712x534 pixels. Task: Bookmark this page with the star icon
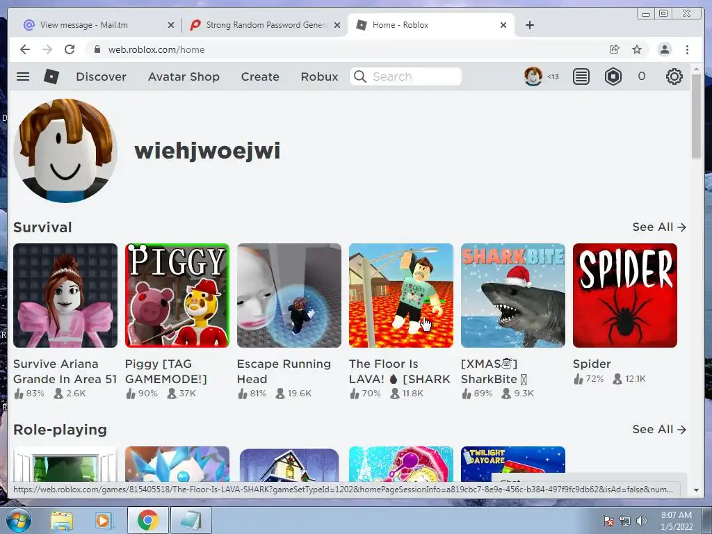tap(637, 49)
